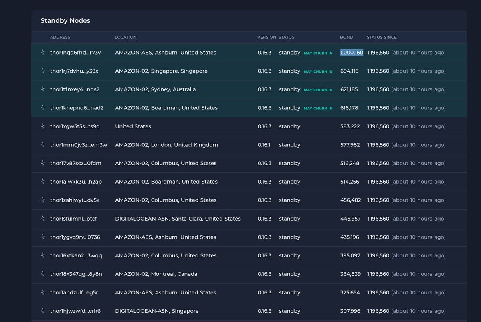Select address thor1ygvq9rv...0736
Viewport: 481px width, 322px height.
coord(75,237)
